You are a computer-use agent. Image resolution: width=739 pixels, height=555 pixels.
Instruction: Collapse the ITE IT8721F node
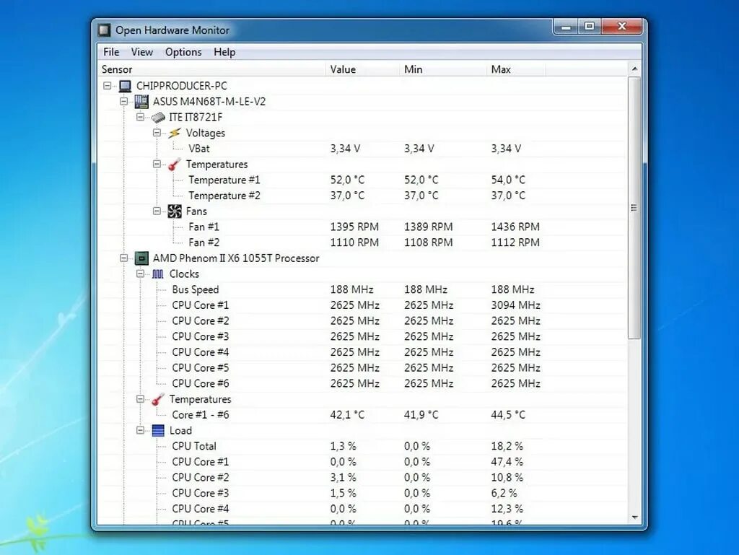point(141,117)
